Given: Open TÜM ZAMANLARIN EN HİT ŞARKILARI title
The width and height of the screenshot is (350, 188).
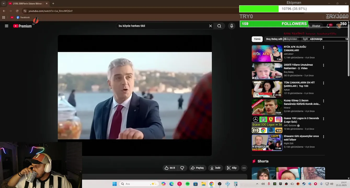Looking at the screenshot, I should click(299, 84).
